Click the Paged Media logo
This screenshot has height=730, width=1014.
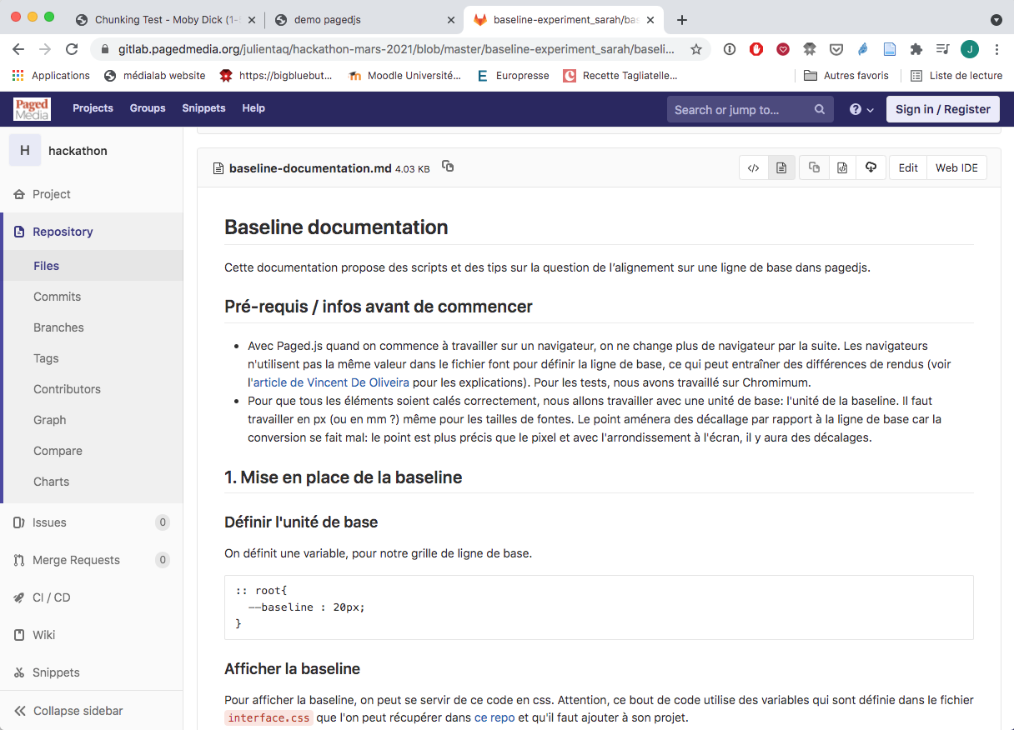pos(32,109)
